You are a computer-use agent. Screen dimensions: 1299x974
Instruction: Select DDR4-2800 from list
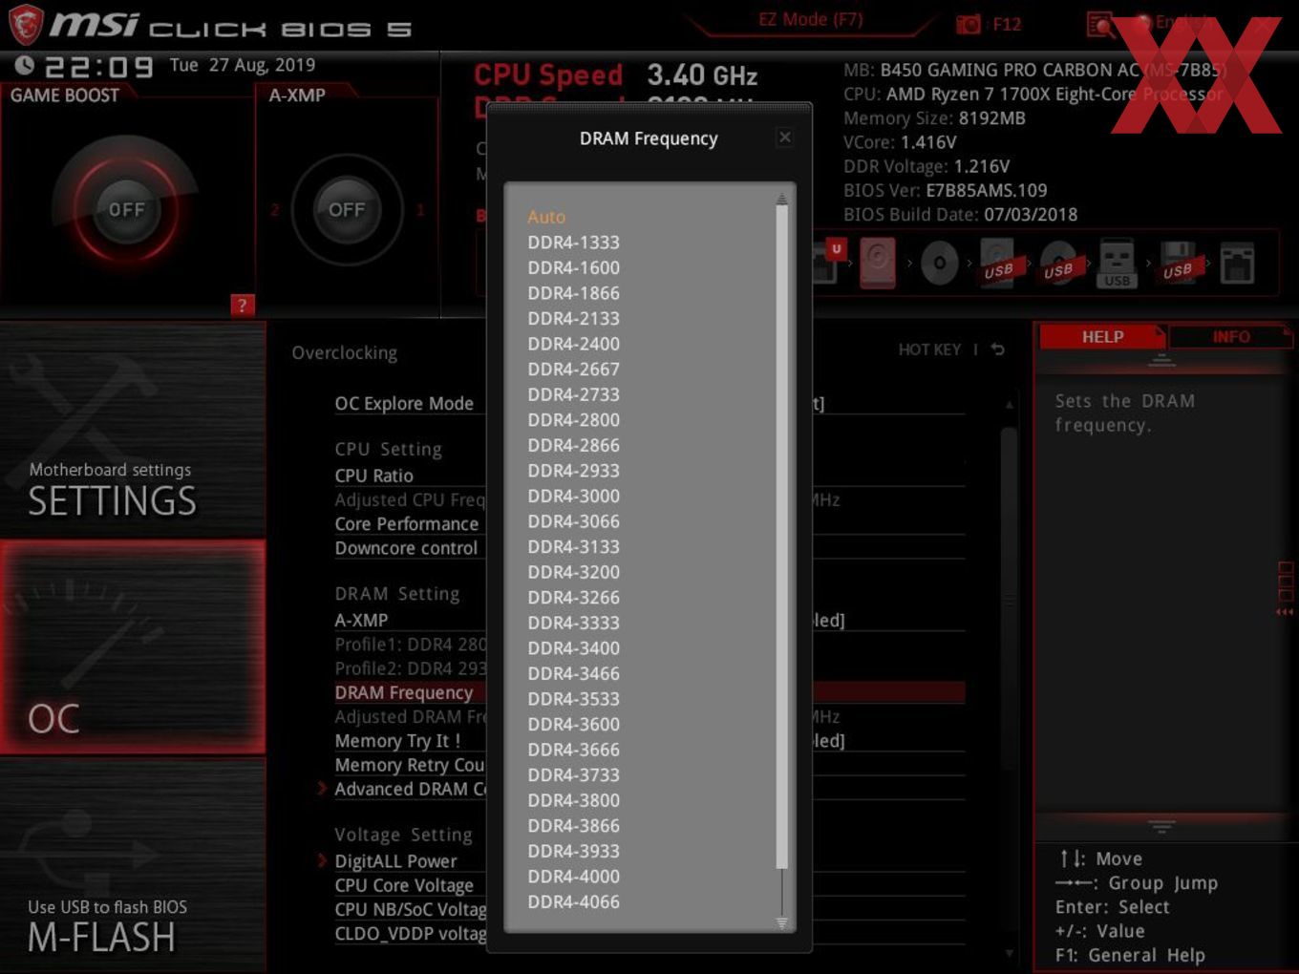(573, 419)
